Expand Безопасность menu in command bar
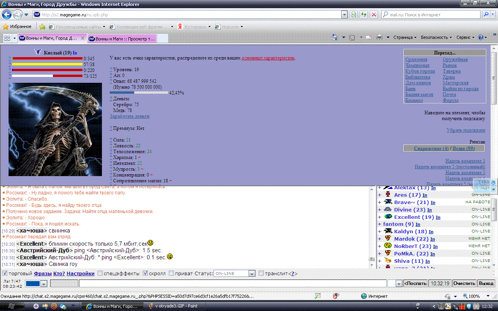This screenshot has height=311, width=498. click(x=436, y=37)
